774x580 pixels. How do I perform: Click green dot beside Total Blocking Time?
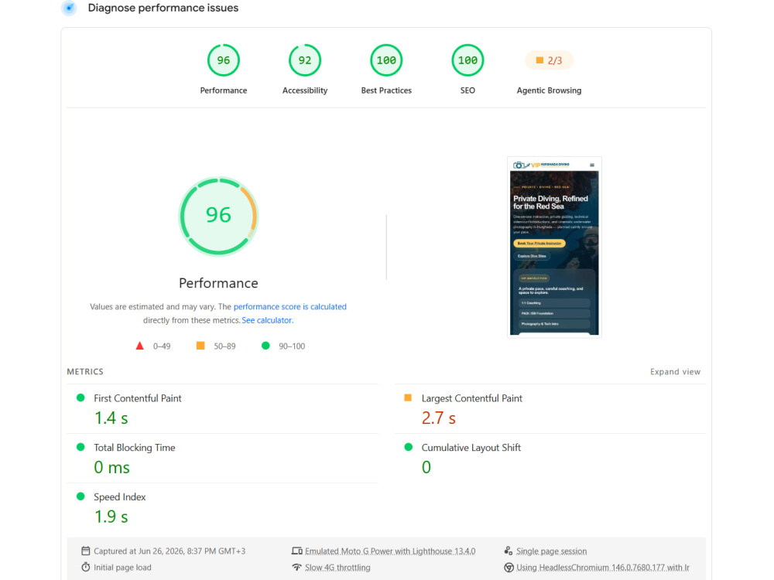pyautogui.click(x=80, y=447)
